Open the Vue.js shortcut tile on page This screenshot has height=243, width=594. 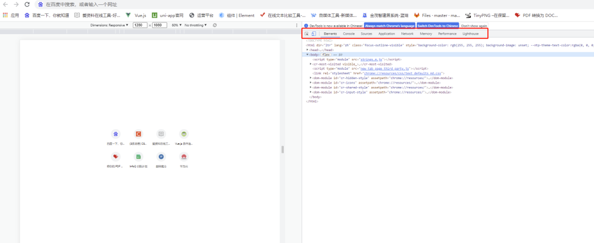184,137
